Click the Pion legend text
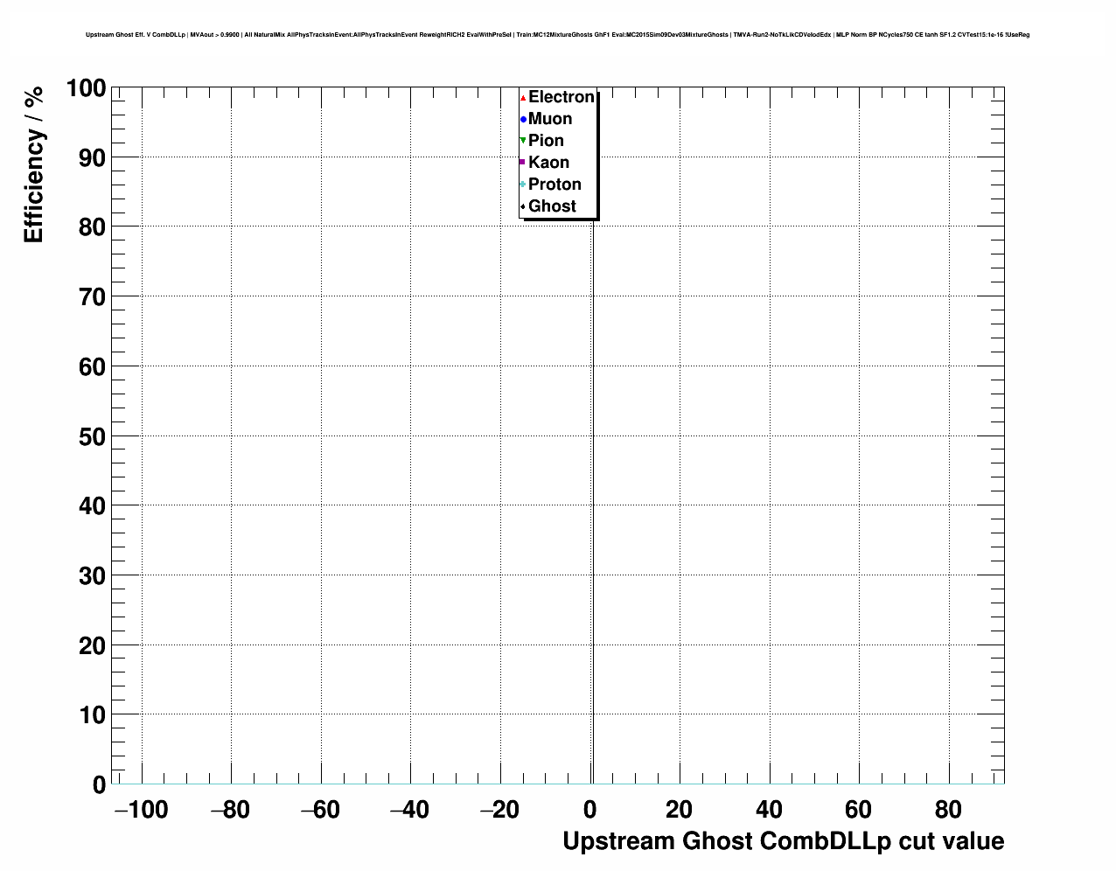The width and height of the screenshot is (1116, 871). 546,141
